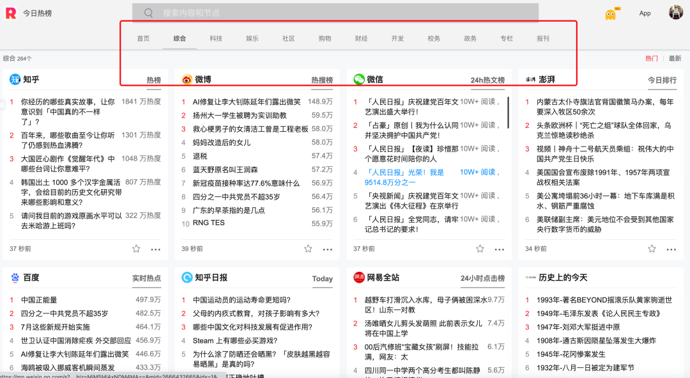Image resolution: width=690 pixels, height=378 pixels.
Task: Open the user avatar profile picture
Action: (x=676, y=13)
